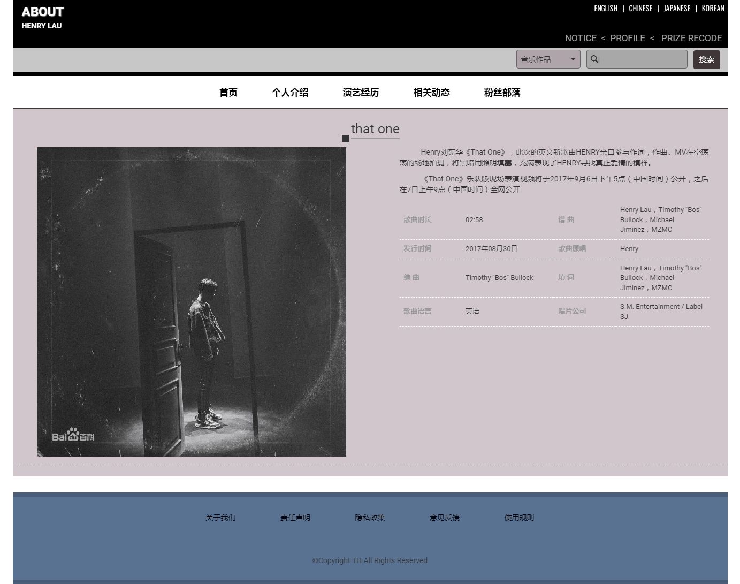
Task: Switch language to JAPANESE
Action: click(x=677, y=9)
